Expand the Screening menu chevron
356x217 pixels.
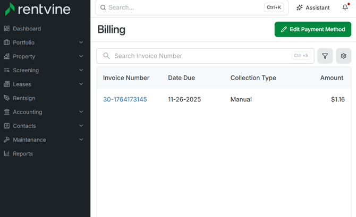pos(81,70)
